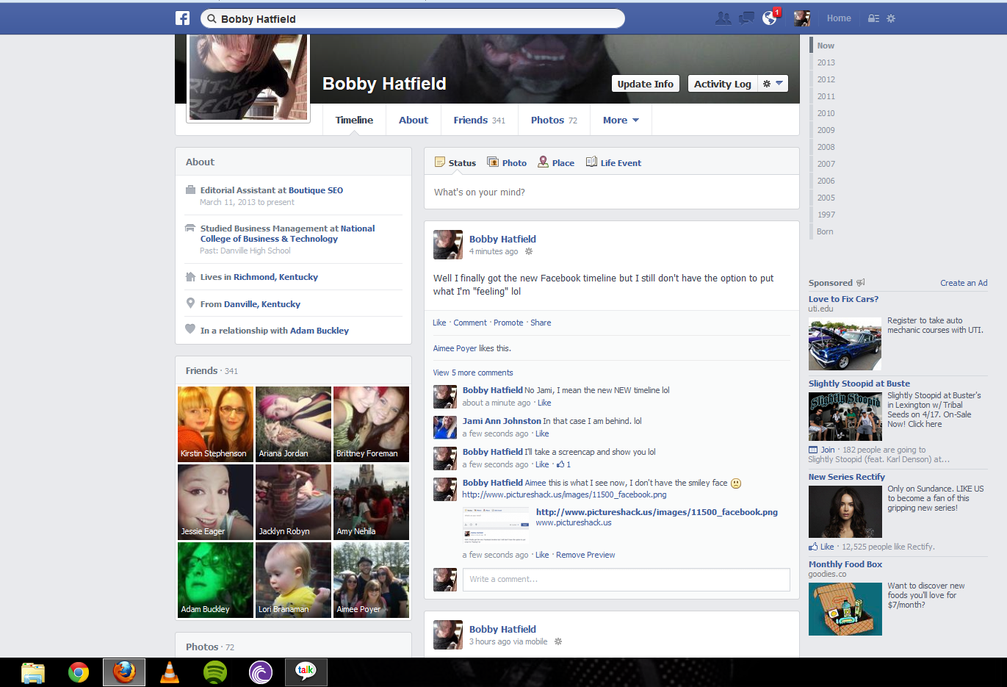Open the account settings gear in top bar
The height and width of the screenshot is (687, 1007).
(x=891, y=18)
